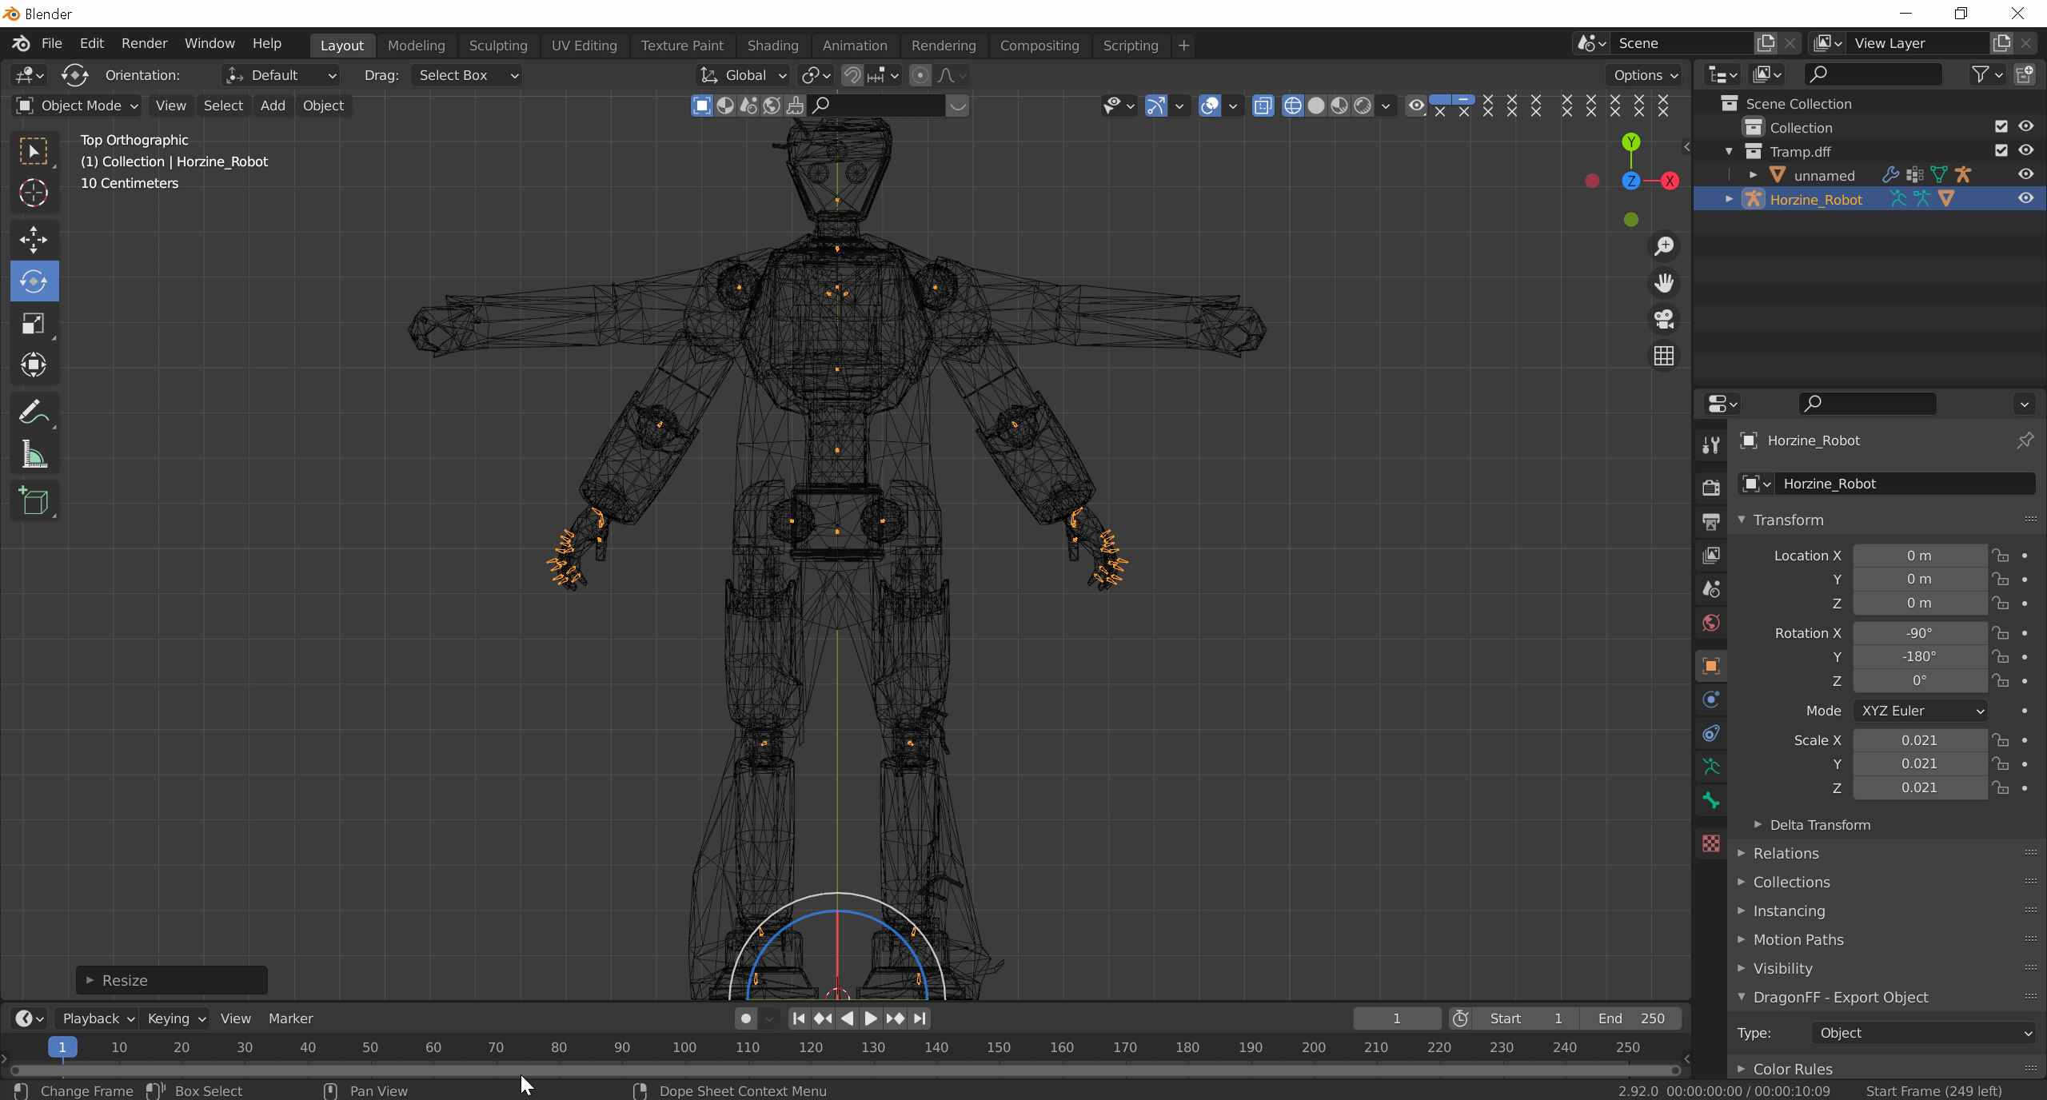Choose the Measure ruler tool
This screenshot has height=1100, width=2047.
(34, 456)
